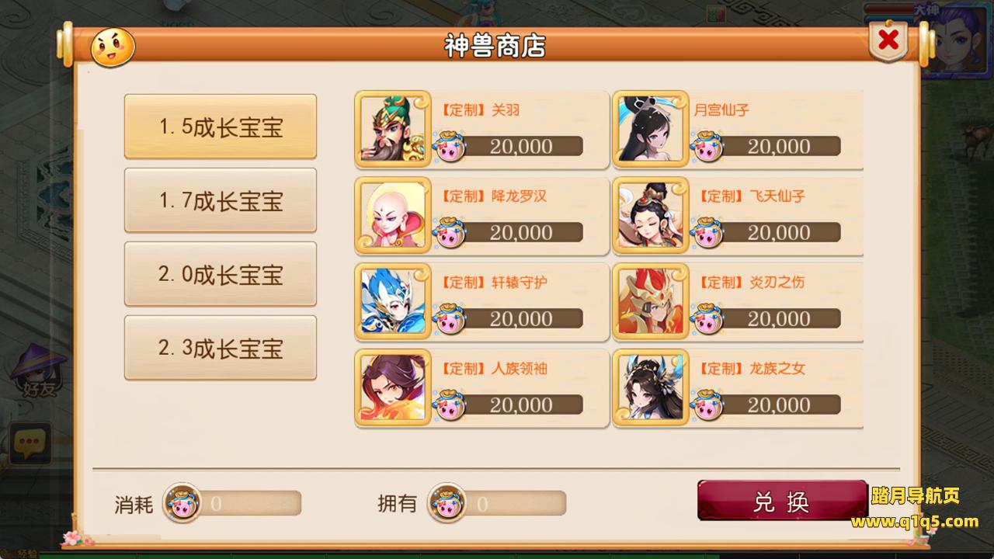Image resolution: width=994 pixels, height=559 pixels.
Task: Pick the 龙族之女 pet portrait
Action: (651, 388)
